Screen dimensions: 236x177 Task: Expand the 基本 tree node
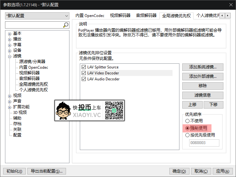9,34
